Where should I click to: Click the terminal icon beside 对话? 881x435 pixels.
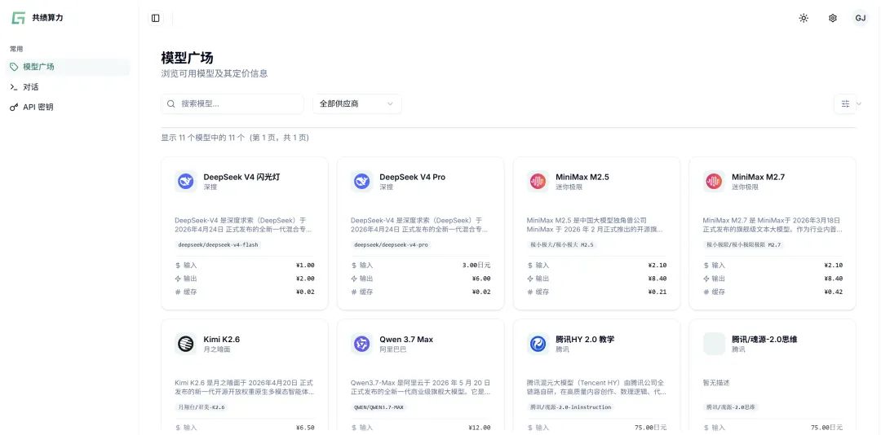[x=14, y=87]
